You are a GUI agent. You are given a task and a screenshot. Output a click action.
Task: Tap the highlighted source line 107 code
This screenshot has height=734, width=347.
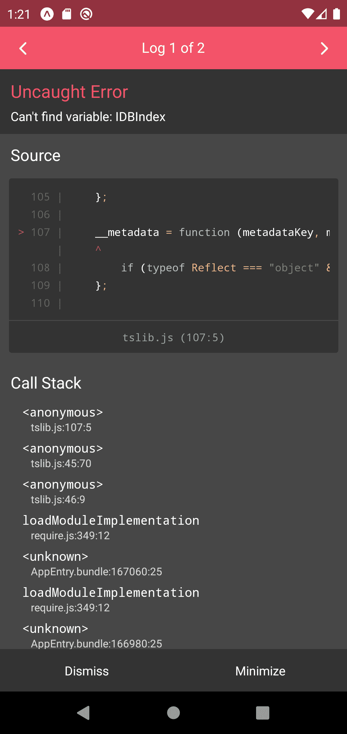click(x=212, y=232)
